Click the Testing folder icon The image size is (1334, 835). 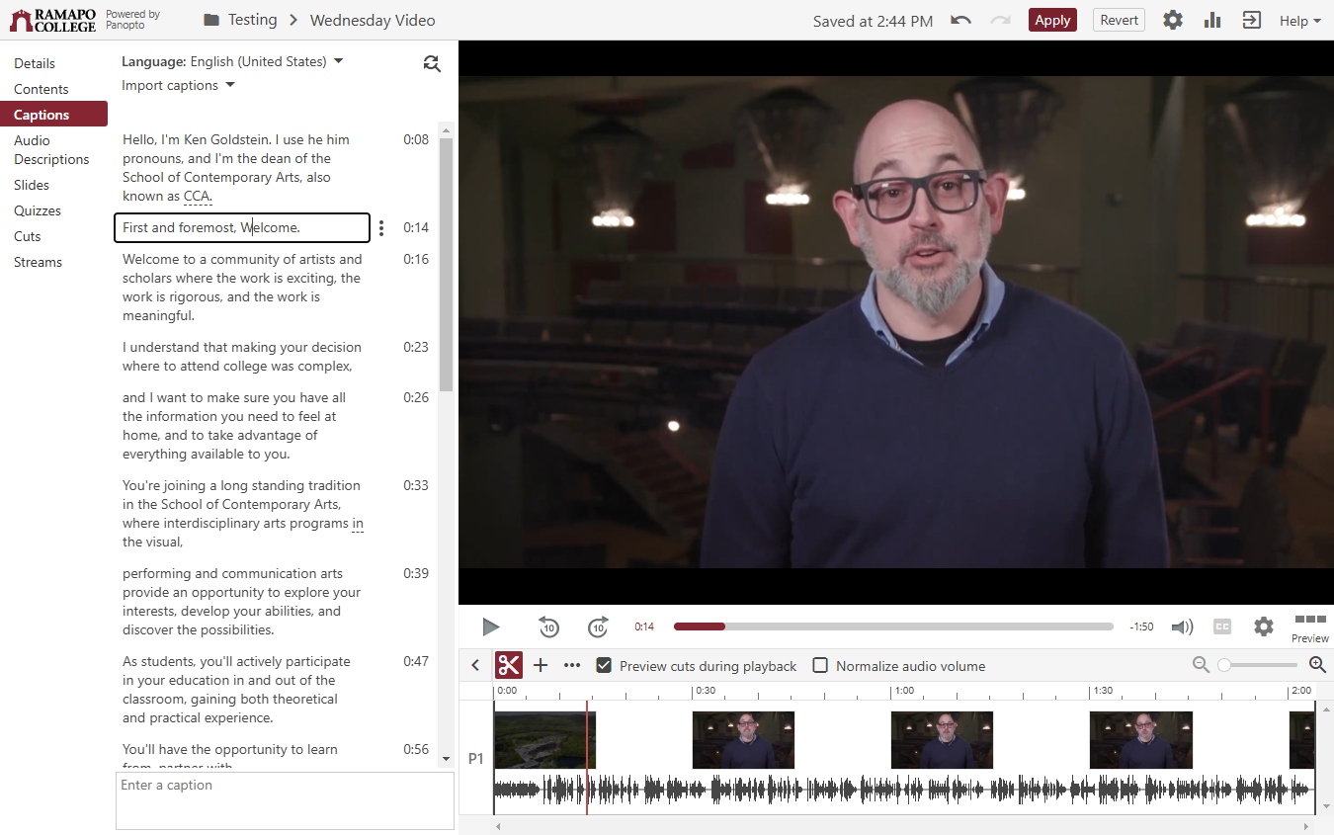tap(210, 20)
